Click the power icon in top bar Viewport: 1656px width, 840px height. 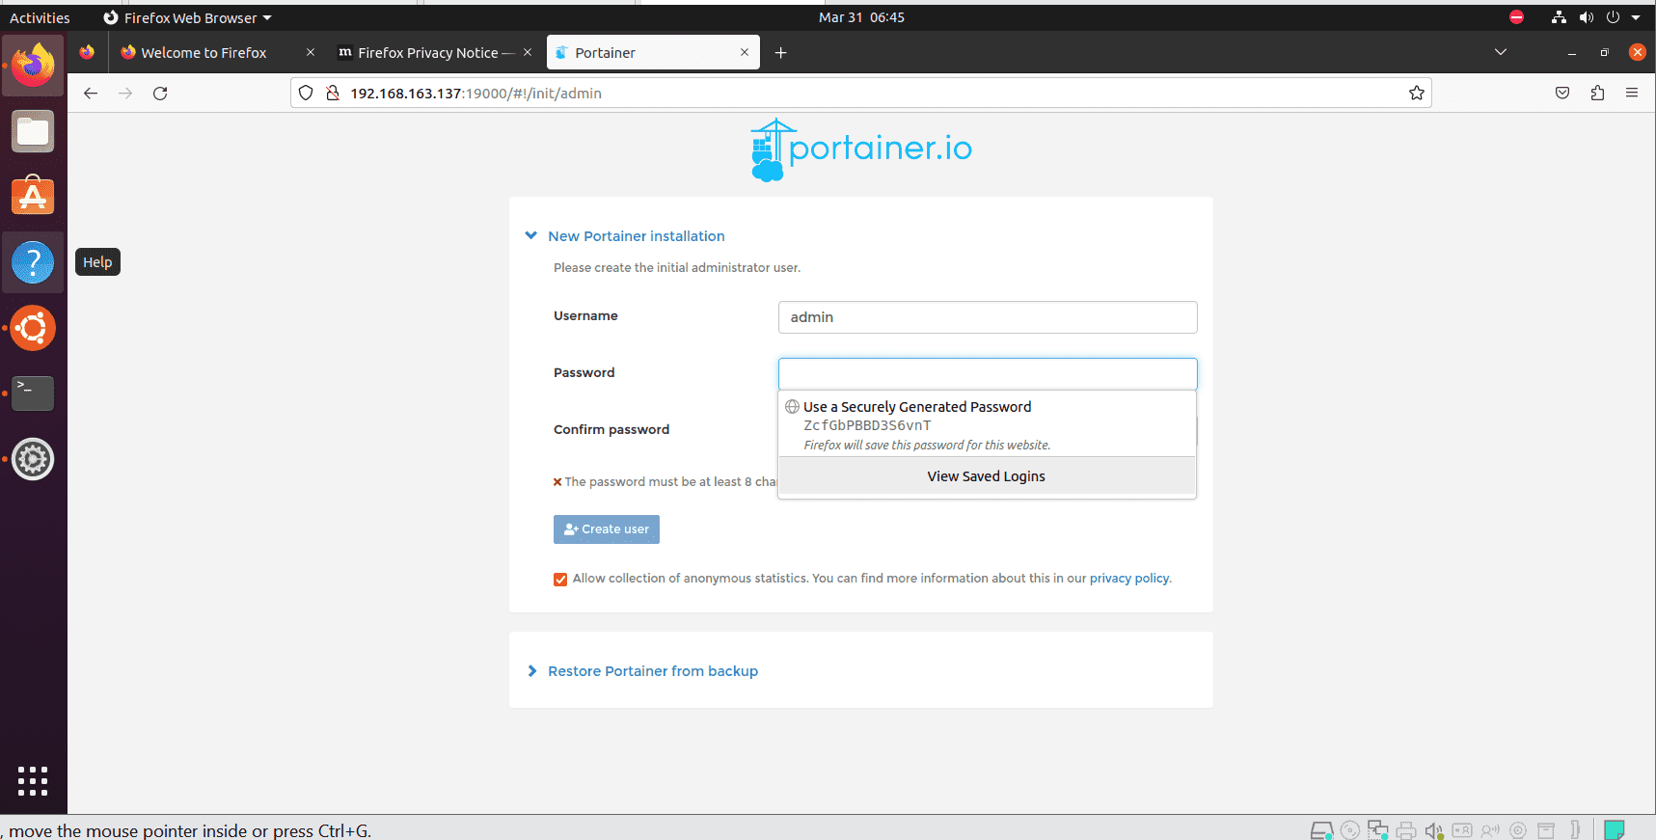[1613, 17]
